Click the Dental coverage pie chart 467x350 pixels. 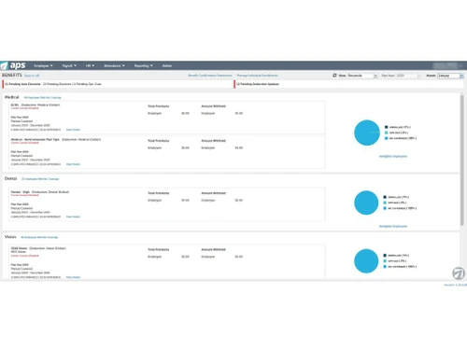[x=366, y=203]
